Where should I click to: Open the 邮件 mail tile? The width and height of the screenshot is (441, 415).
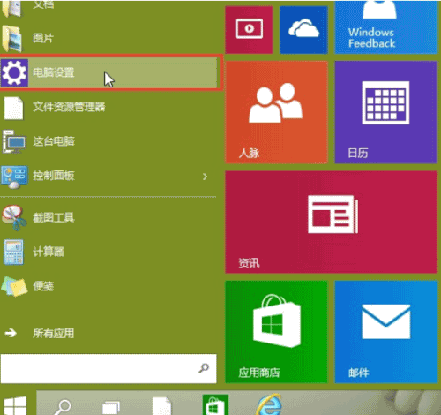[385, 332]
